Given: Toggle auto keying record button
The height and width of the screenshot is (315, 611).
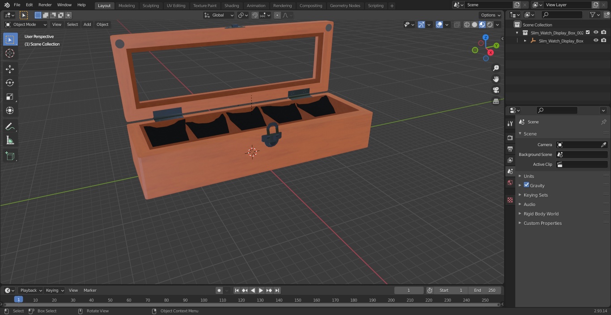Looking at the screenshot, I should click(x=219, y=290).
